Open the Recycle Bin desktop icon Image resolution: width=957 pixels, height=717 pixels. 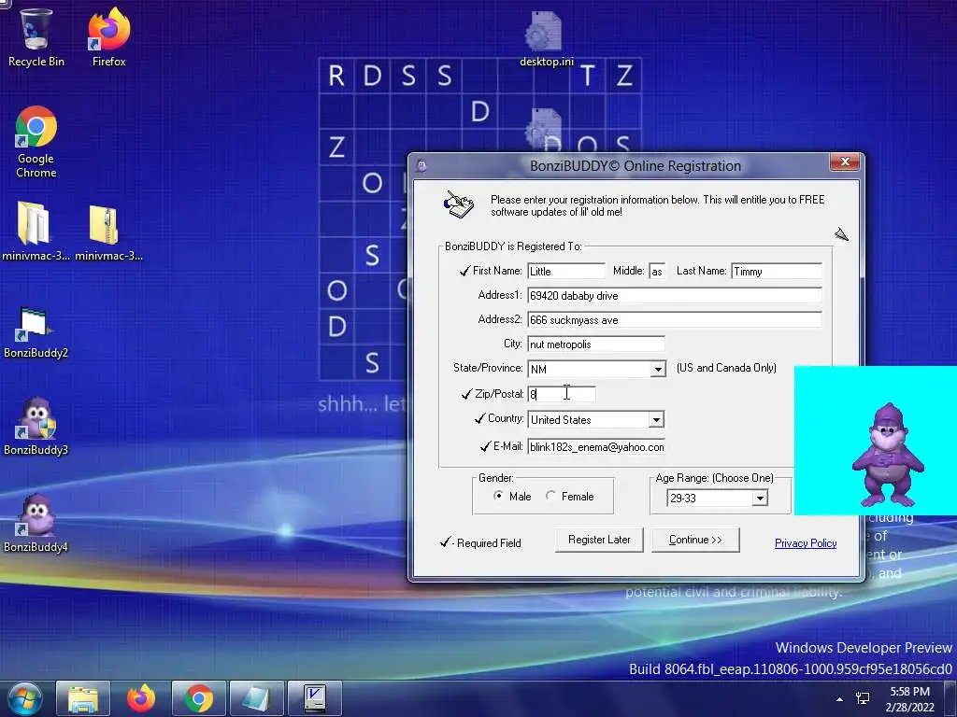[x=36, y=36]
